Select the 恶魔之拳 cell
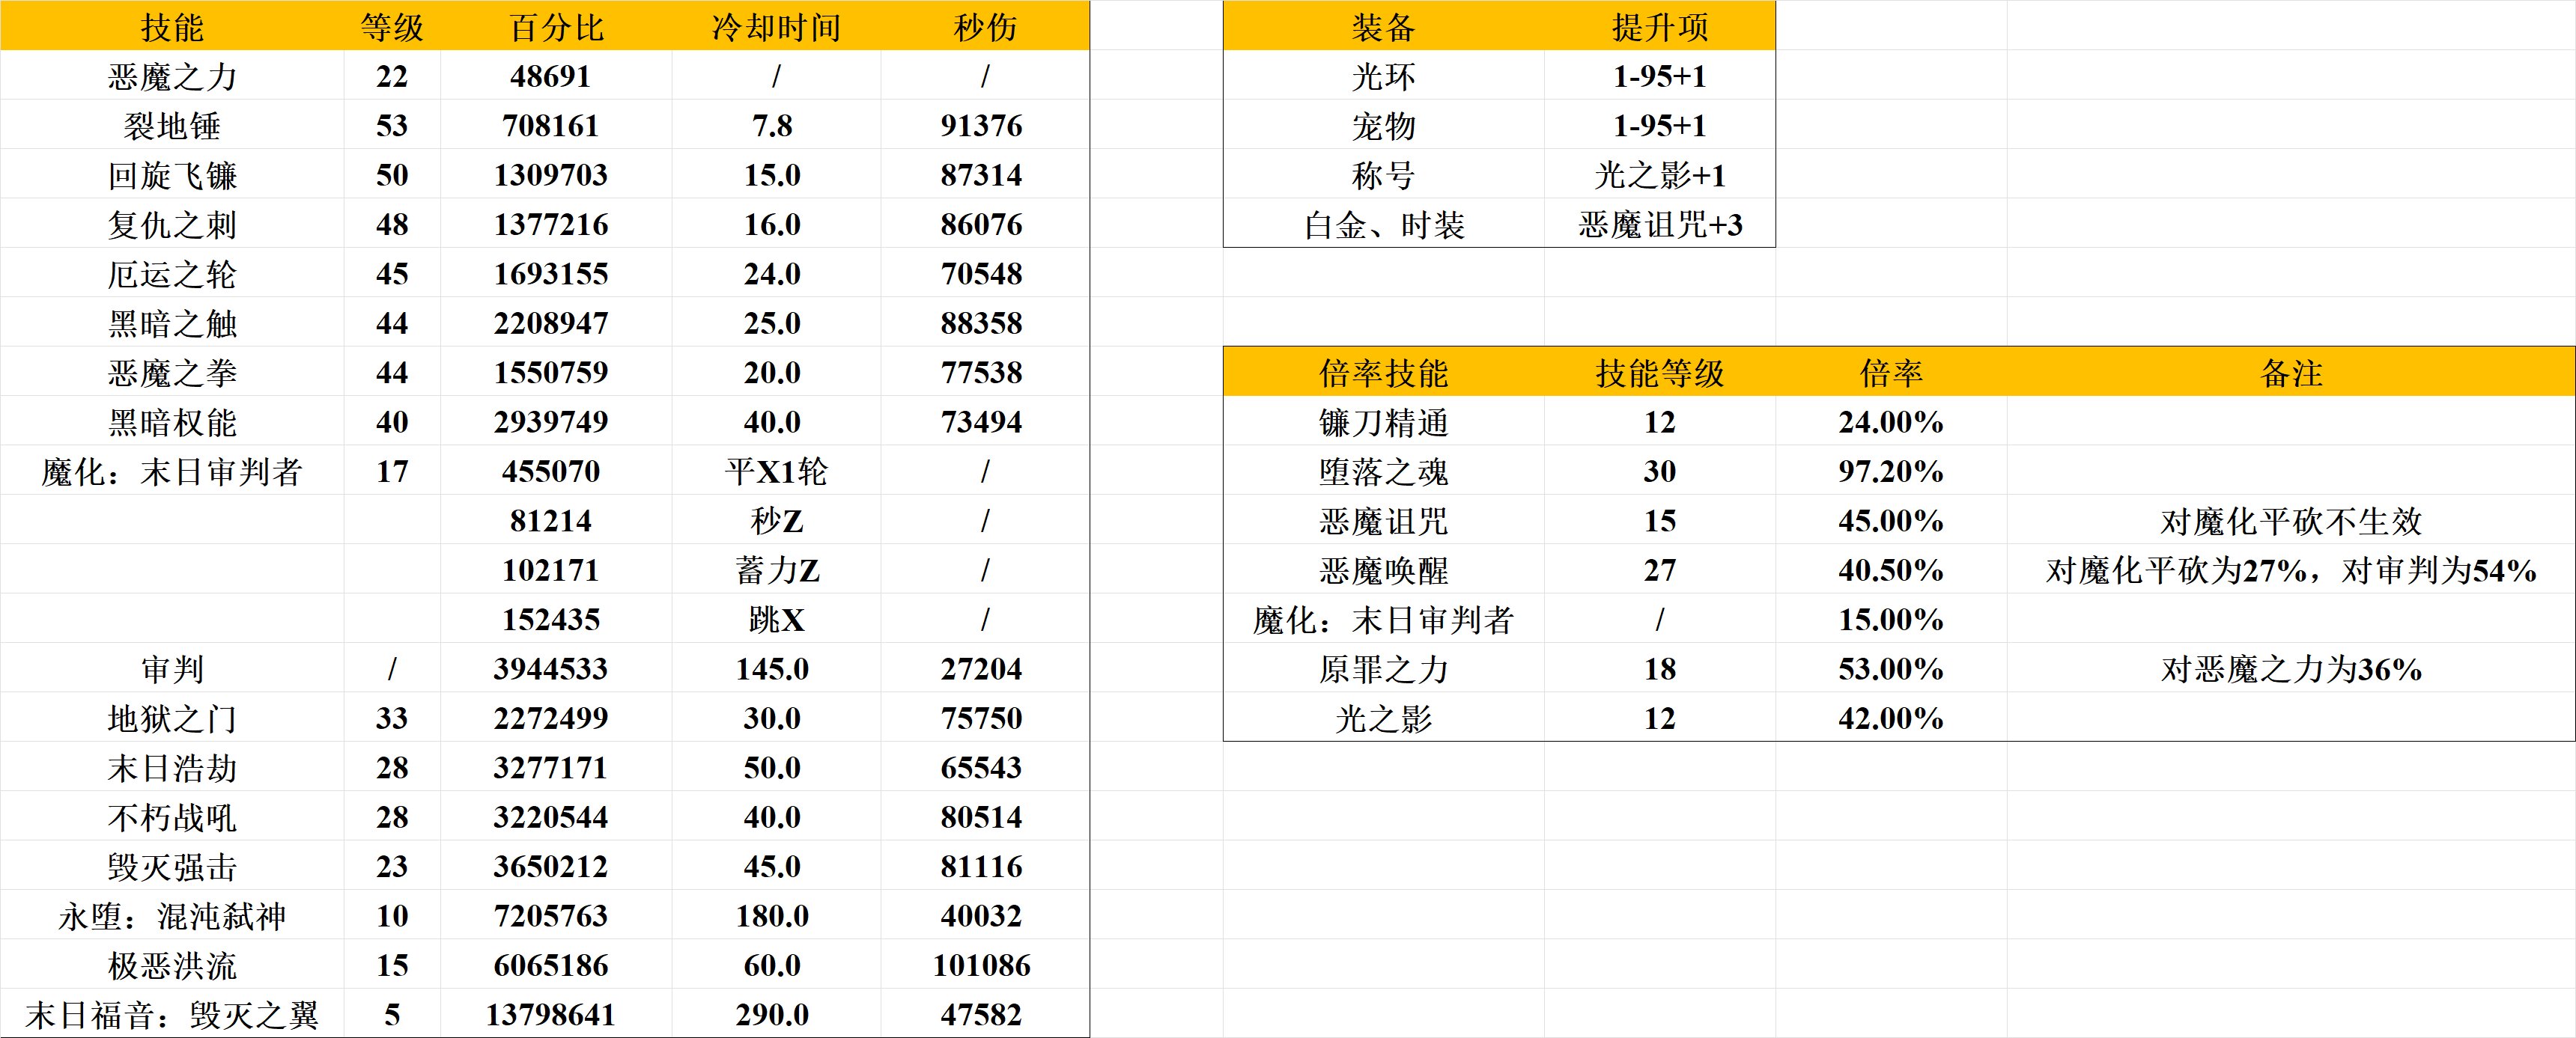The image size is (2576, 1038). (x=172, y=373)
